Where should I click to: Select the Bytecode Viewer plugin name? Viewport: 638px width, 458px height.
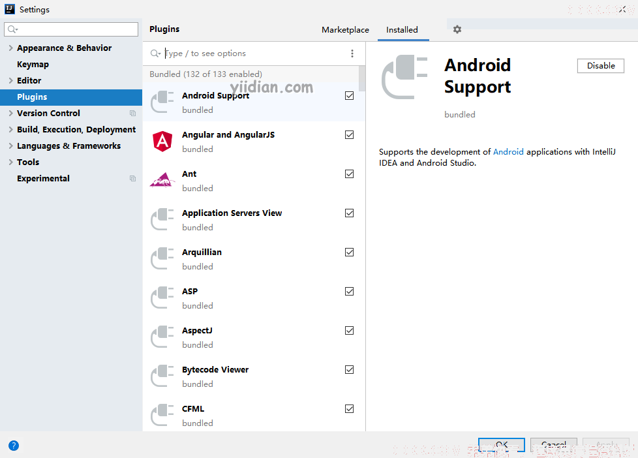(215, 370)
